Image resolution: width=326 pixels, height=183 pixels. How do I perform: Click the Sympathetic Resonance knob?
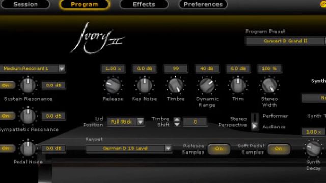[x=28, y=116]
